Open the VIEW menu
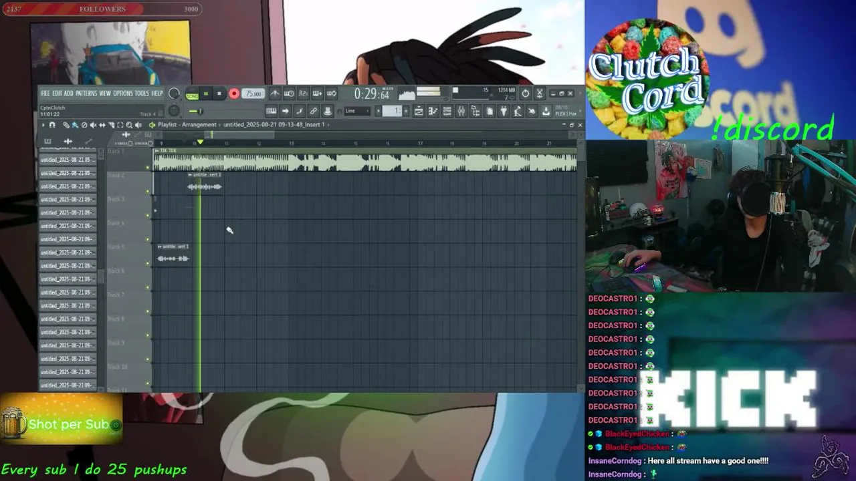Image resolution: width=856 pixels, height=481 pixels. 105,93
